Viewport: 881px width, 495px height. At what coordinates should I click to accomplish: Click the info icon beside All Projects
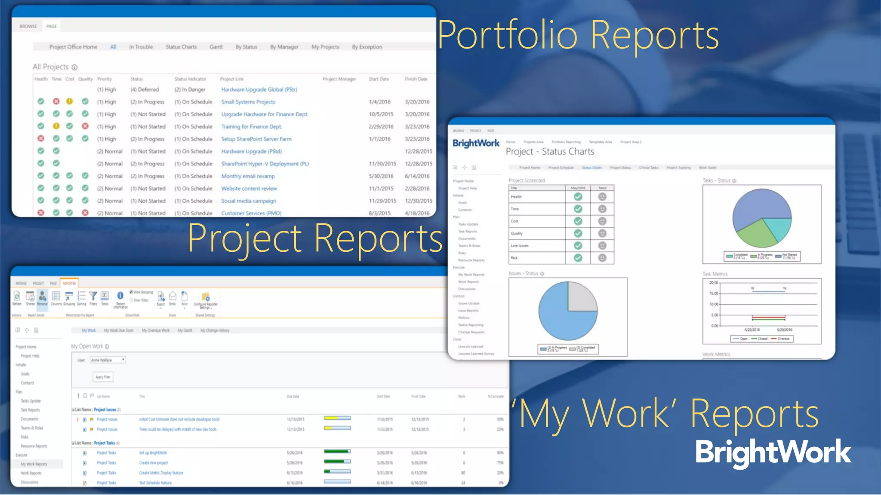(x=74, y=67)
